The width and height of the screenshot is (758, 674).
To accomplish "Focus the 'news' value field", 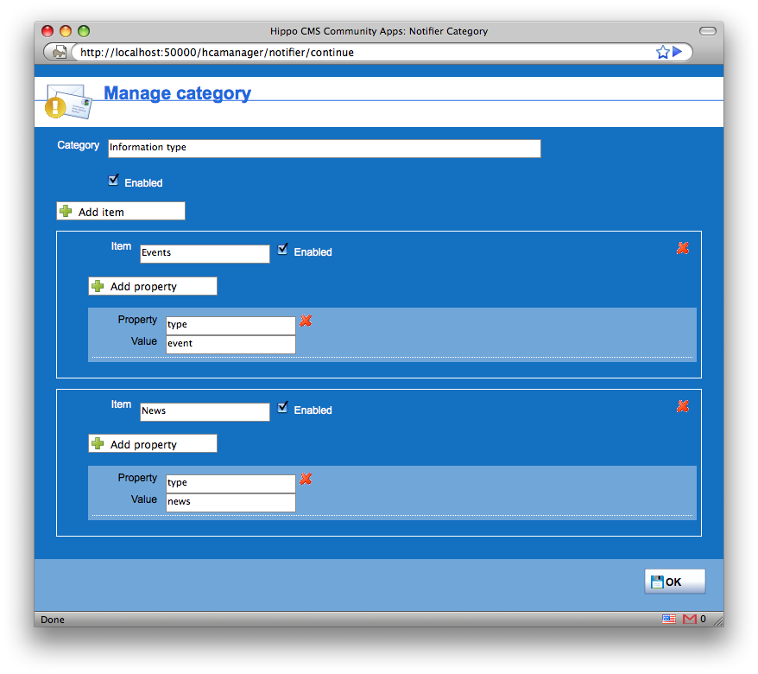I will pos(231,502).
